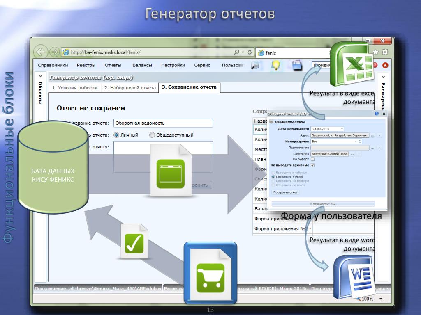Go back with the browser back arrow
This screenshot has width=421, height=315.
click(x=41, y=52)
